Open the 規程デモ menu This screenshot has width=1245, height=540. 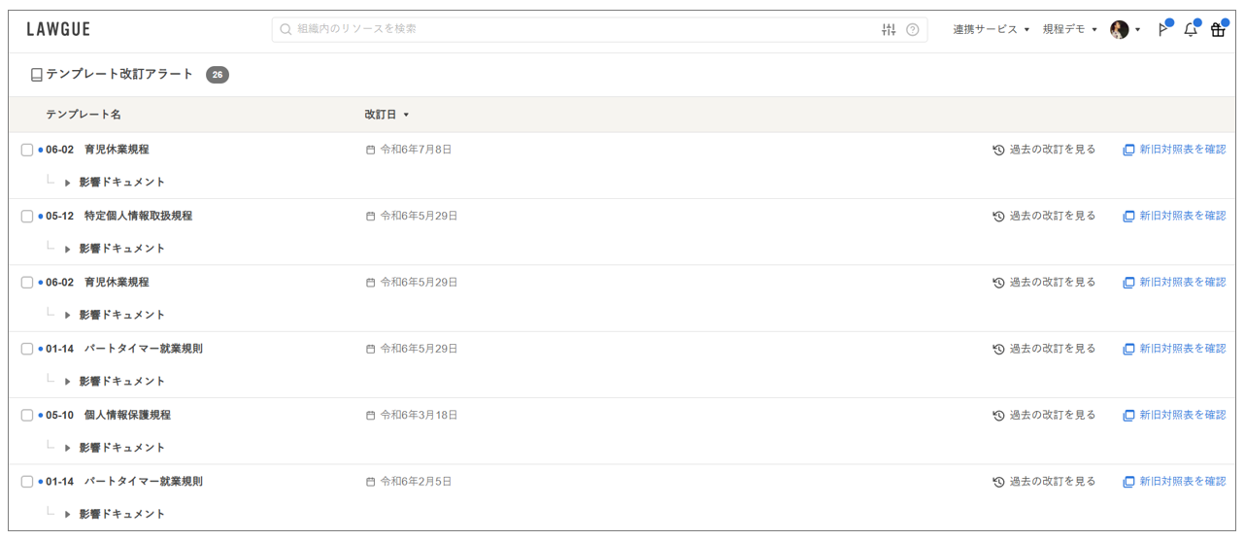(x=1069, y=30)
